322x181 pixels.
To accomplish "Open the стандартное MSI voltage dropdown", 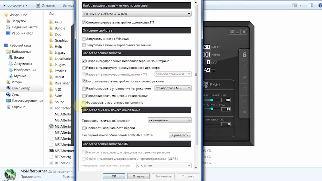I will [x=173, y=88].
